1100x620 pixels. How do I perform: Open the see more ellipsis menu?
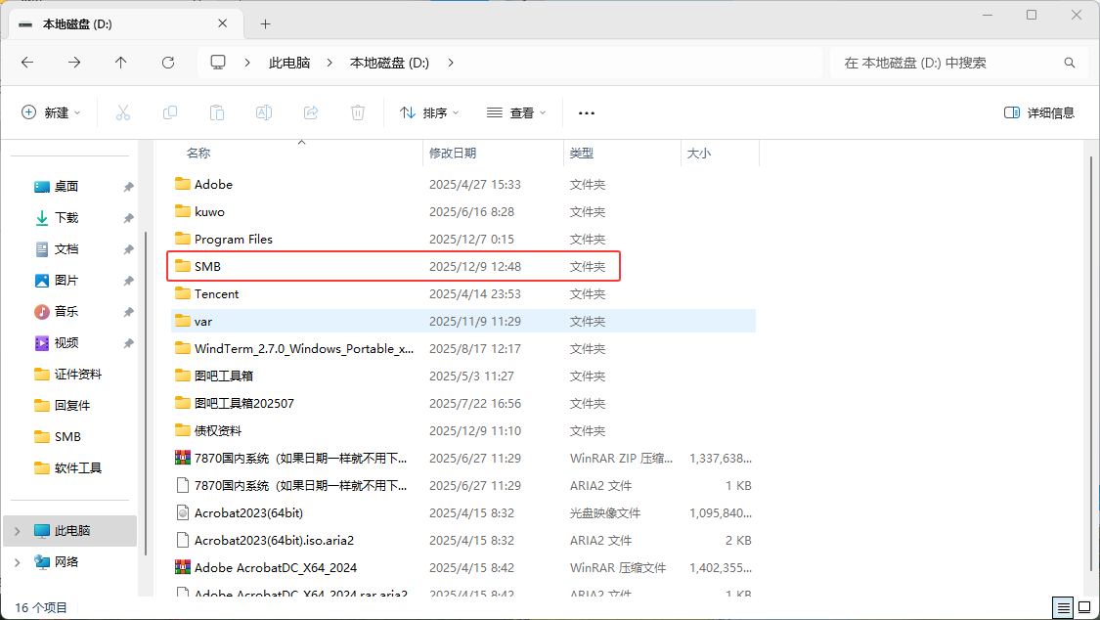pyautogui.click(x=587, y=112)
